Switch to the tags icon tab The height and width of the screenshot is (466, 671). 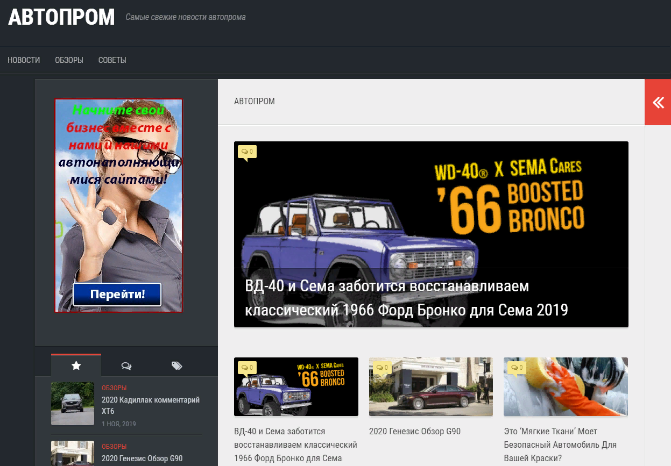176,365
